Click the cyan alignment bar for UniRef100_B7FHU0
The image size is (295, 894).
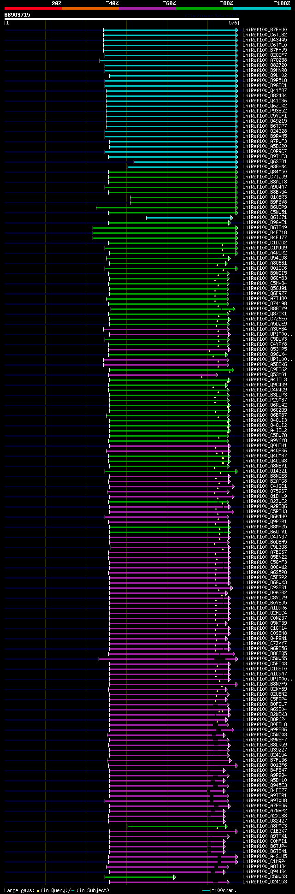(171, 30)
